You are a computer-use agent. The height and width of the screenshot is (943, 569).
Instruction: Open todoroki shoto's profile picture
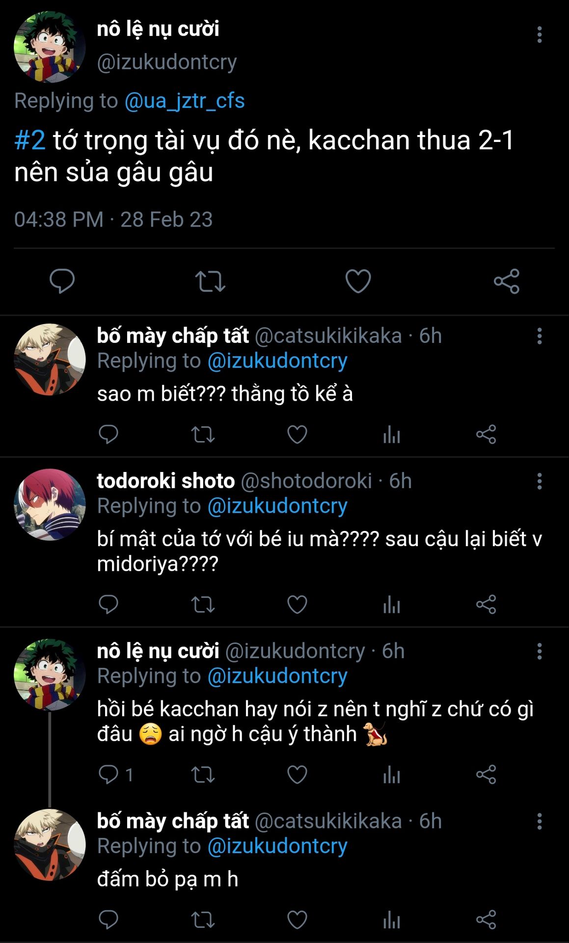coord(50,504)
